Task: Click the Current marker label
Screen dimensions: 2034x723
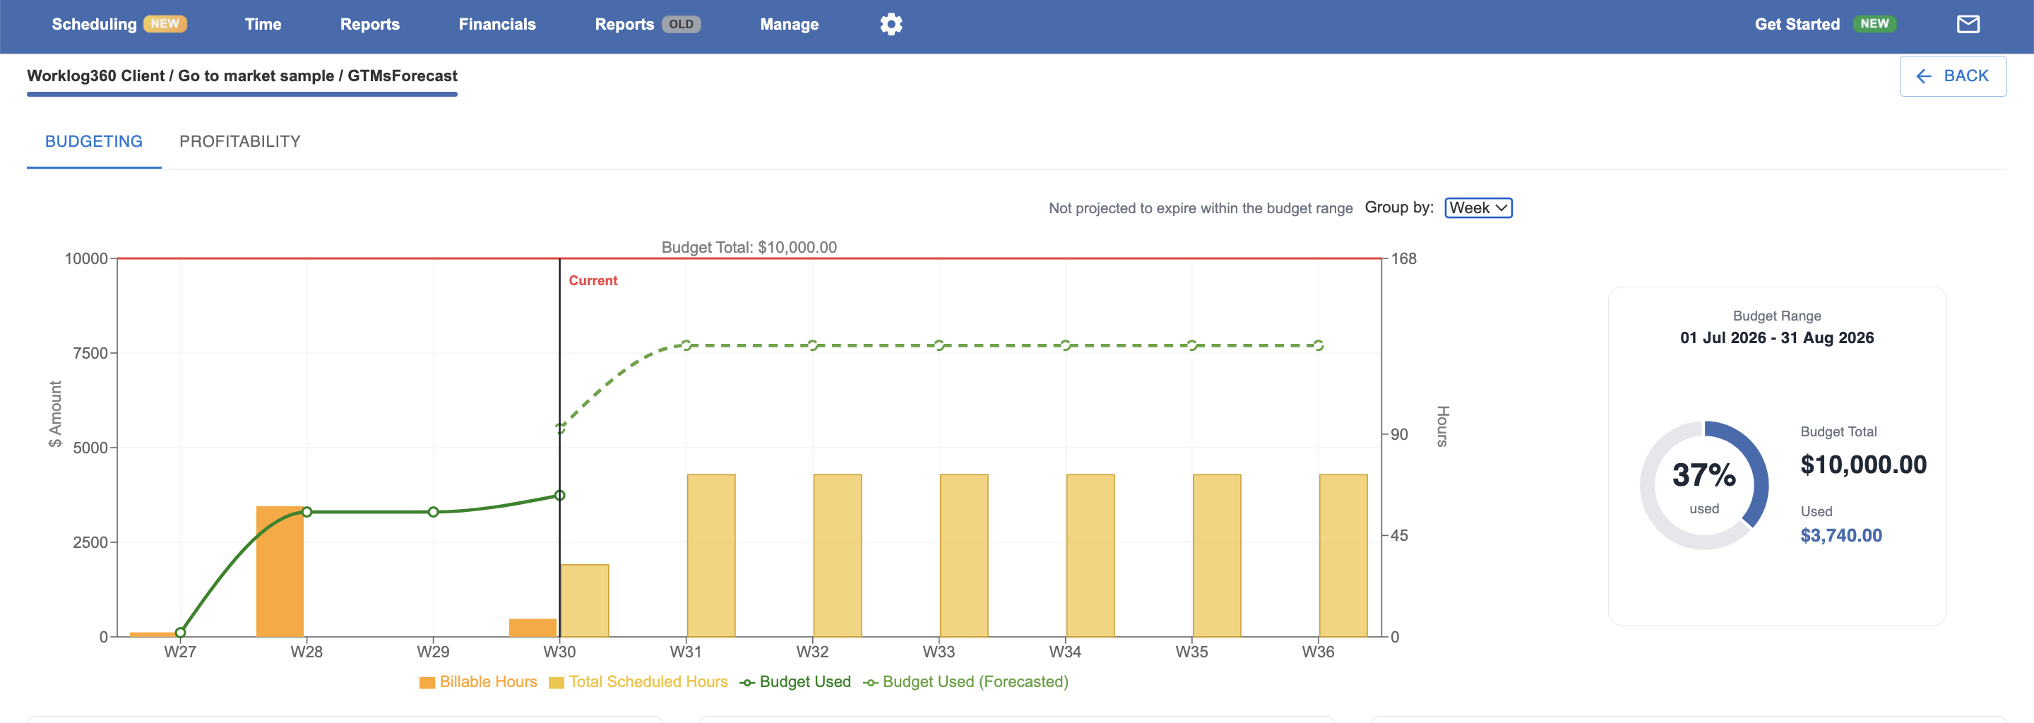Action: (x=593, y=281)
